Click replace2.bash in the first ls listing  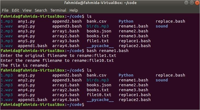click(135, 46)
